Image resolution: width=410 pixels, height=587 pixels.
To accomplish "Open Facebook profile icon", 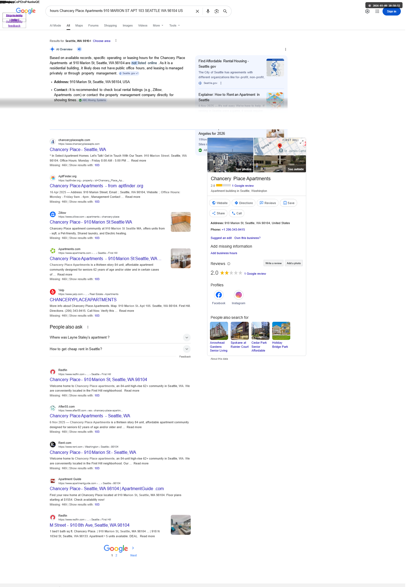I will (219, 295).
